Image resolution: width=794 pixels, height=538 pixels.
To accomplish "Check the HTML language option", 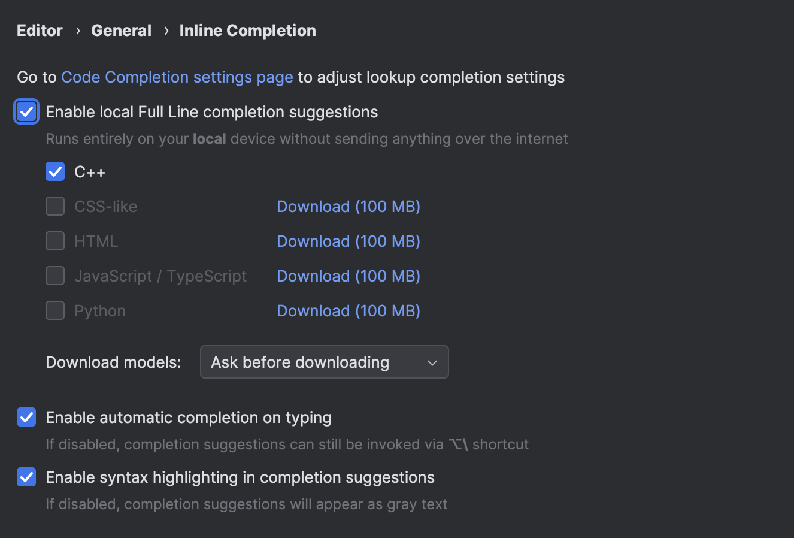I will click(54, 241).
